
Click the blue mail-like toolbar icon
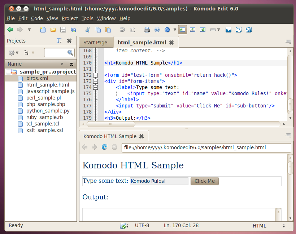click(x=239, y=30)
